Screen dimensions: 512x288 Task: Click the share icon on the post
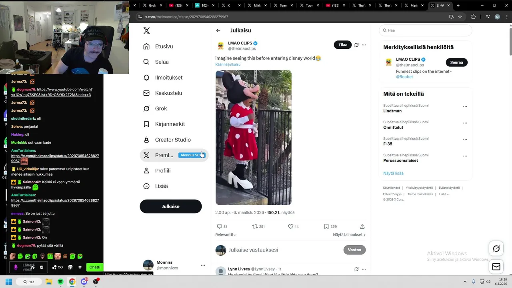[362, 226]
